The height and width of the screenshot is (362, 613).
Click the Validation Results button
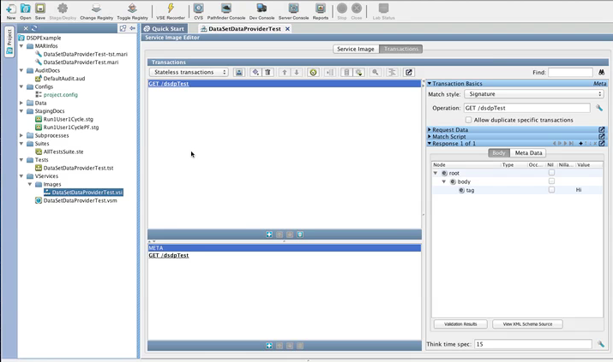(460, 324)
